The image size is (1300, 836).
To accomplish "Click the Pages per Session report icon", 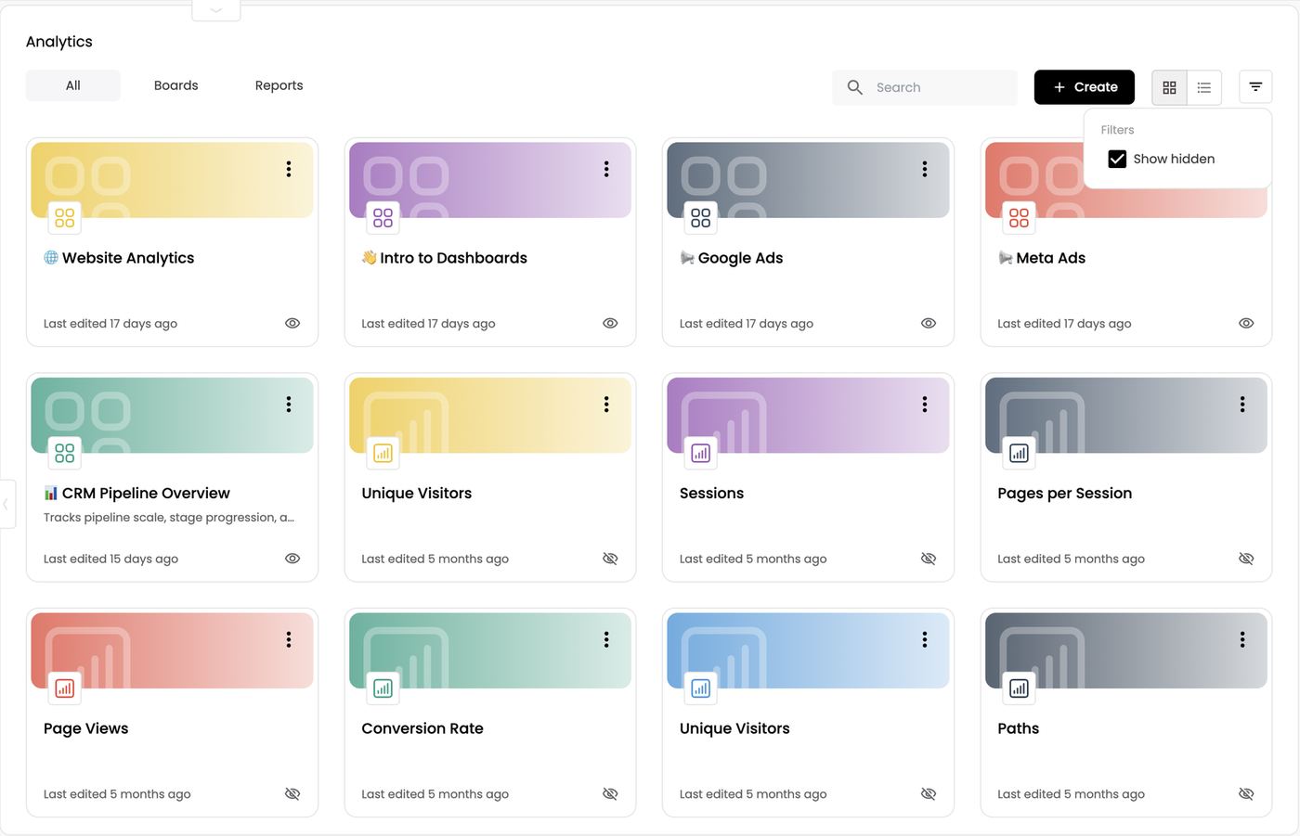I will pos(1019,453).
